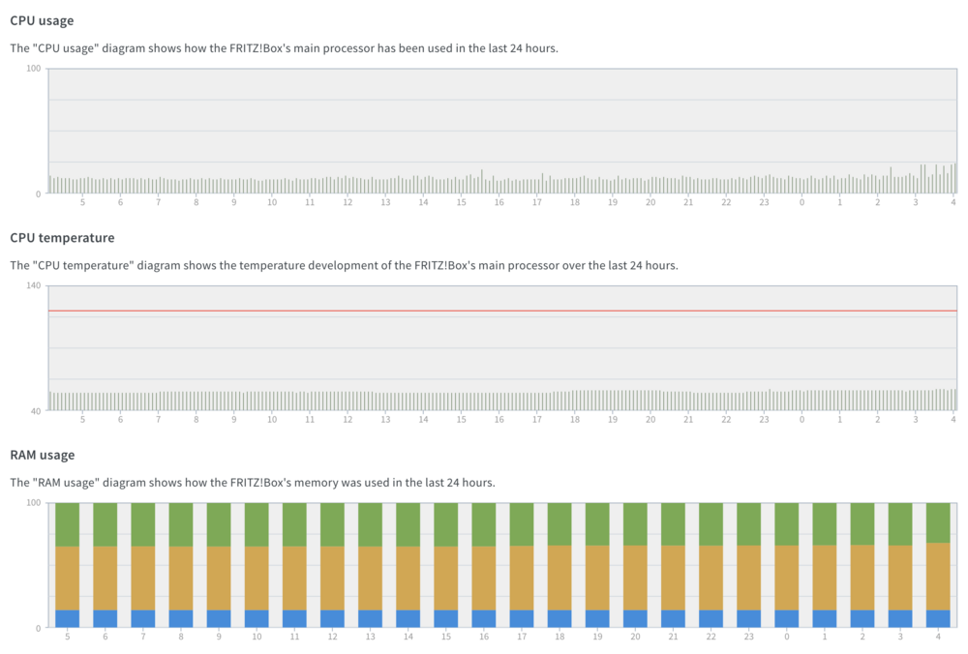Click the CPU usage bars near hour 9
The image size is (968, 654).
click(234, 187)
